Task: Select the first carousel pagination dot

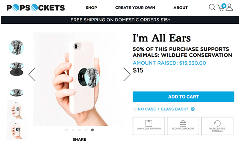Action: (x=67, y=130)
